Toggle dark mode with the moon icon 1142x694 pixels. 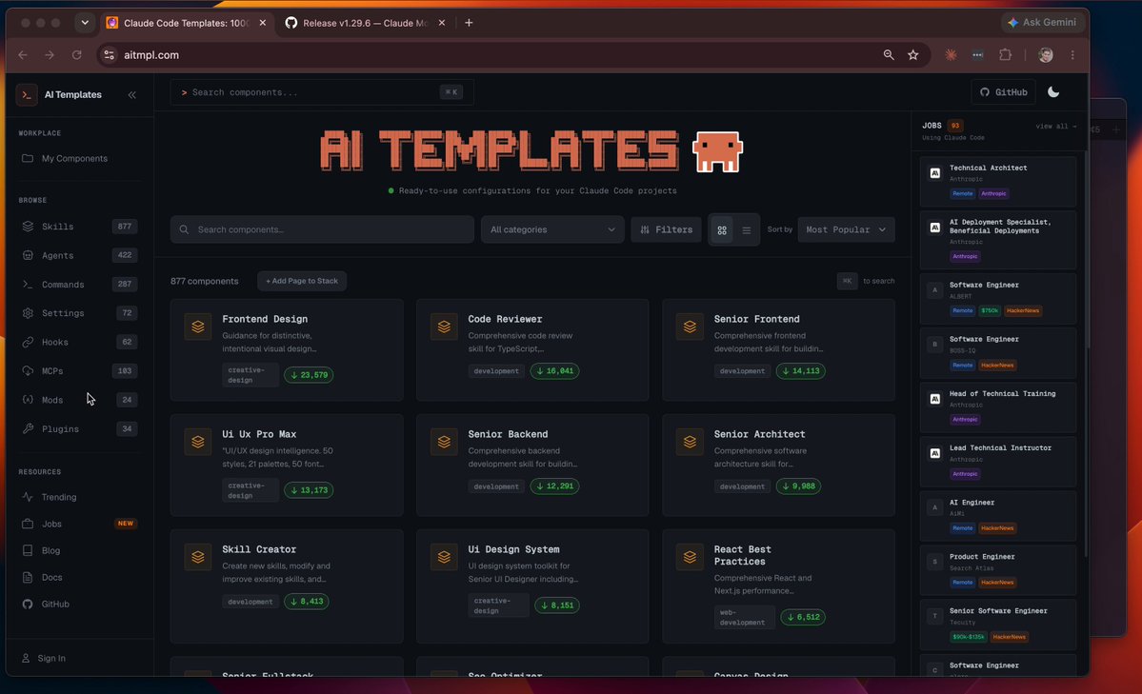pyautogui.click(x=1053, y=91)
